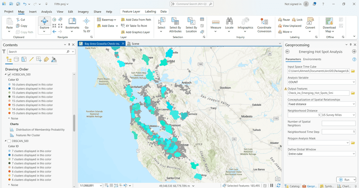
Task: Open the Basemap dropdown
Action: click(x=107, y=20)
